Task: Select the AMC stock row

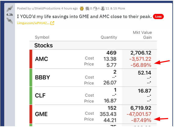Action: (93, 59)
